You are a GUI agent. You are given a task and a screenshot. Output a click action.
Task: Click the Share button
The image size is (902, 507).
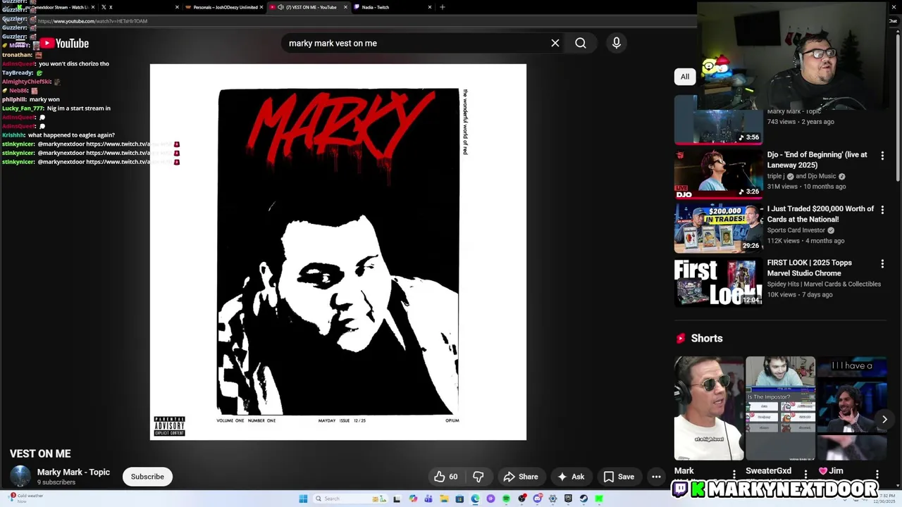click(521, 477)
